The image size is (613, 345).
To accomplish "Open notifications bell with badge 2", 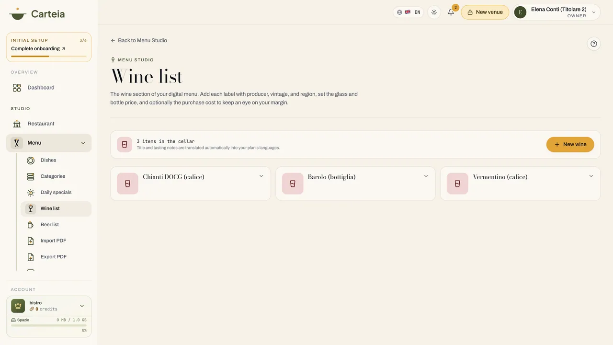I will point(451,12).
